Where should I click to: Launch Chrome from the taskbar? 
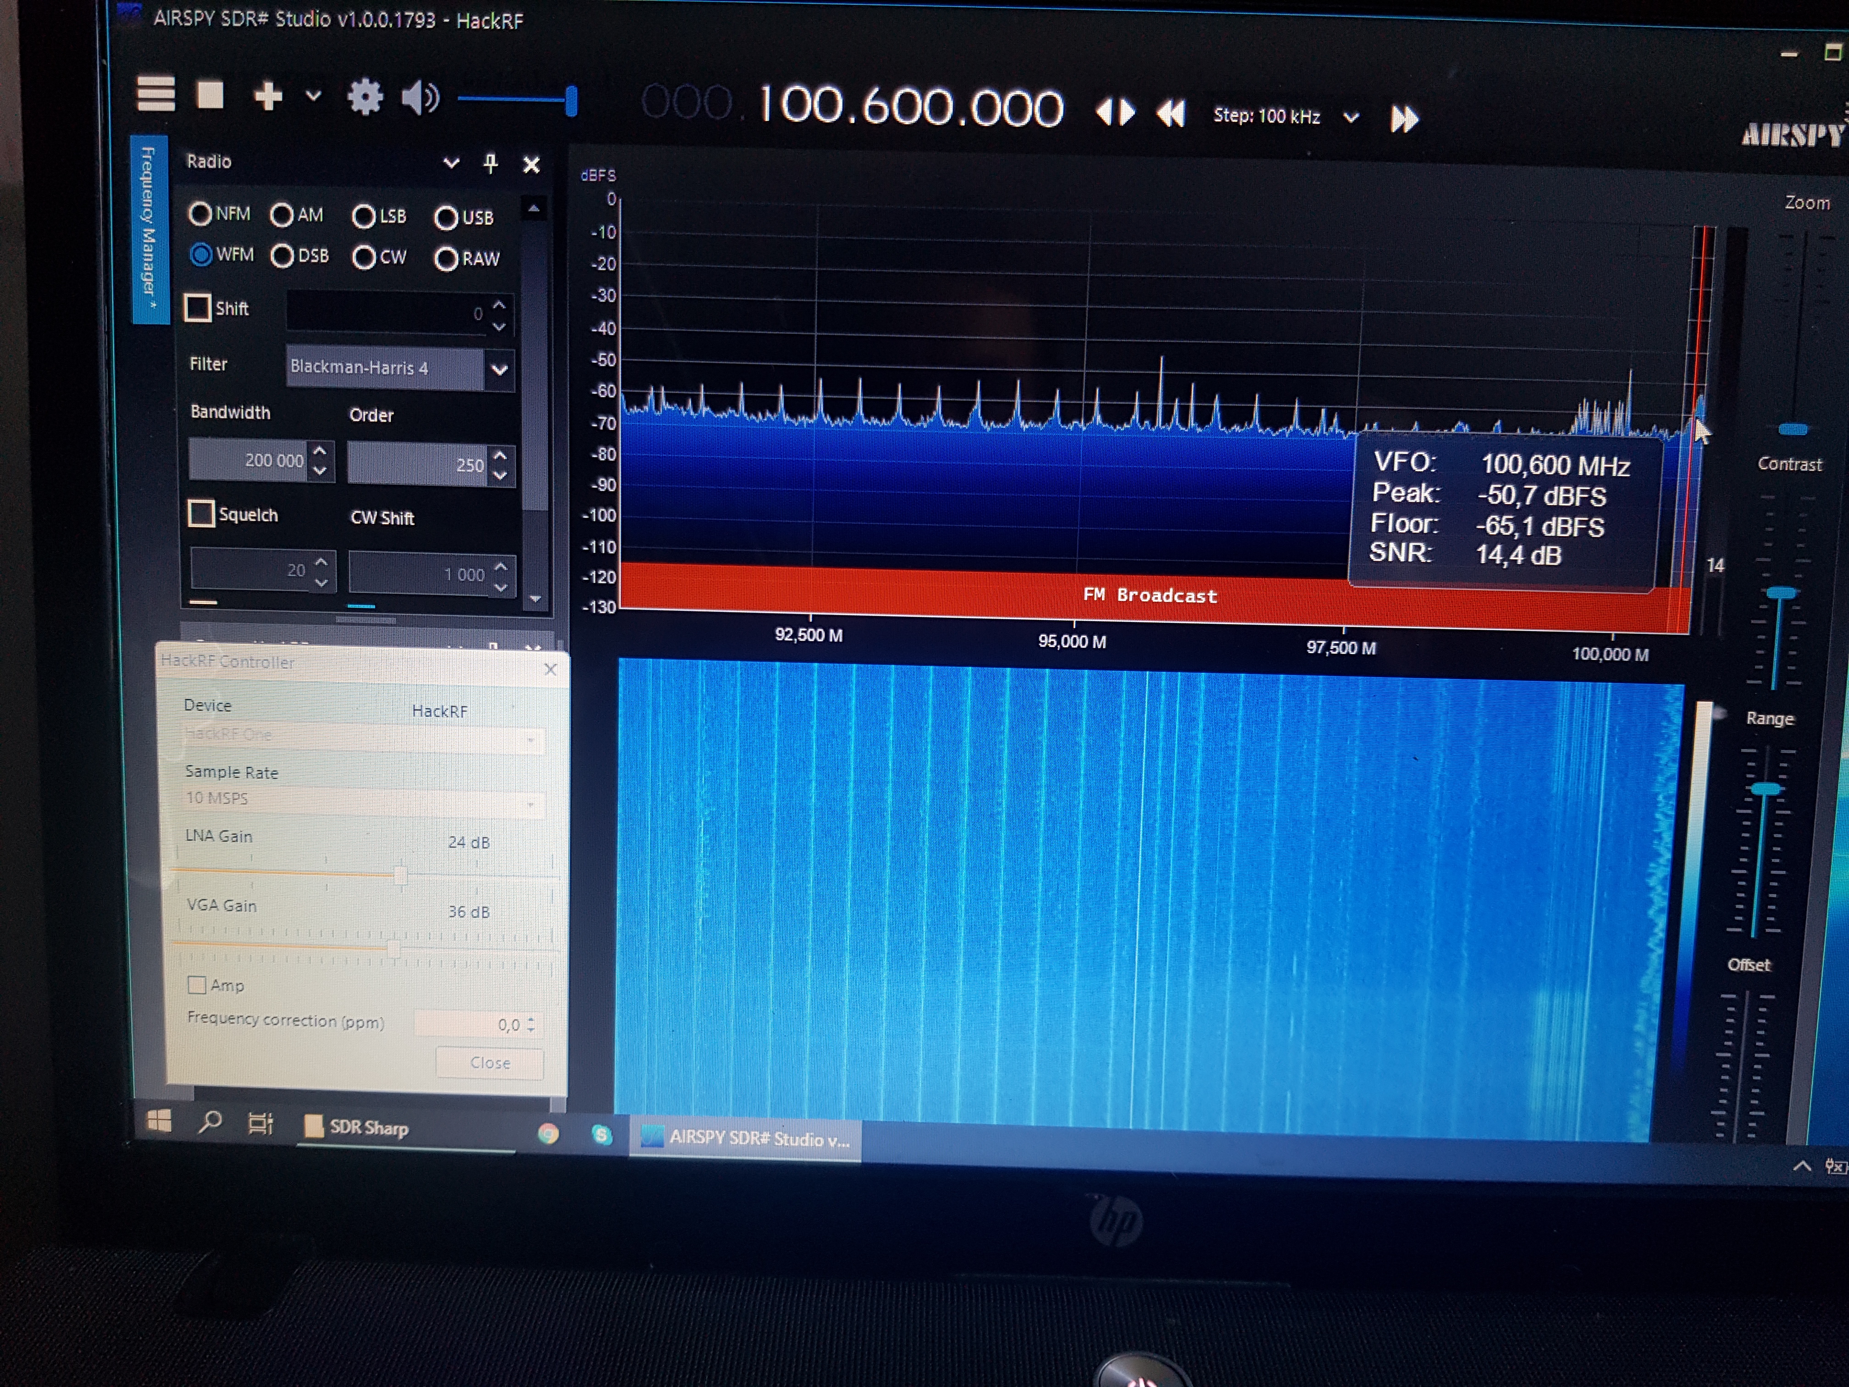click(x=548, y=1134)
